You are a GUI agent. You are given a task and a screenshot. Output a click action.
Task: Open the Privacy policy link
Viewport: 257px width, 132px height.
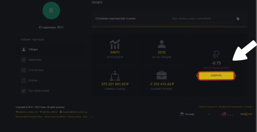tap(74, 117)
